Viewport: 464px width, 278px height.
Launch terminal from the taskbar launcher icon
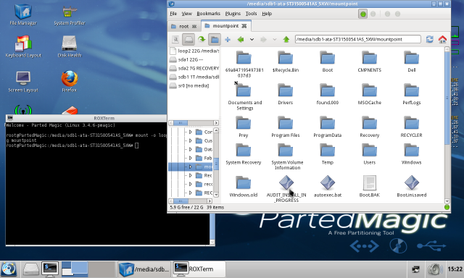click(50, 269)
